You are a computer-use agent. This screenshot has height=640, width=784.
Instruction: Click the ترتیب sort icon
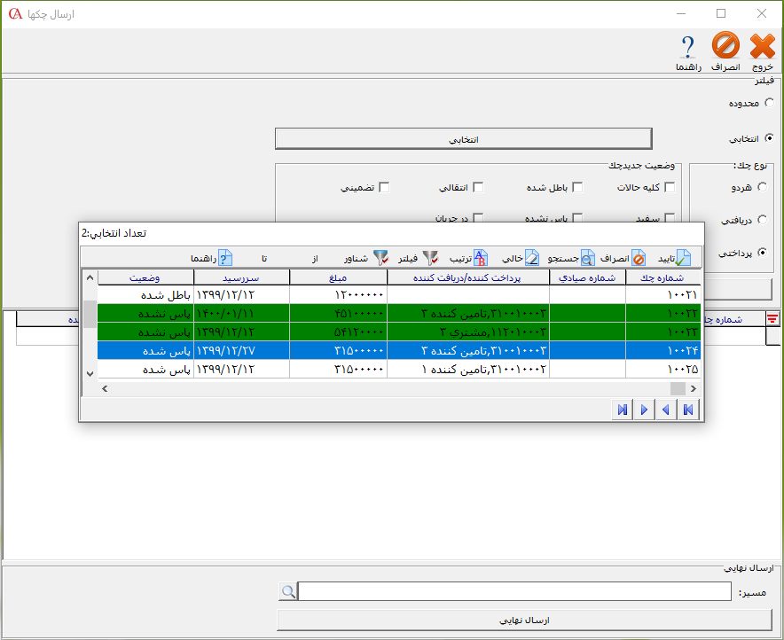click(x=480, y=258)
